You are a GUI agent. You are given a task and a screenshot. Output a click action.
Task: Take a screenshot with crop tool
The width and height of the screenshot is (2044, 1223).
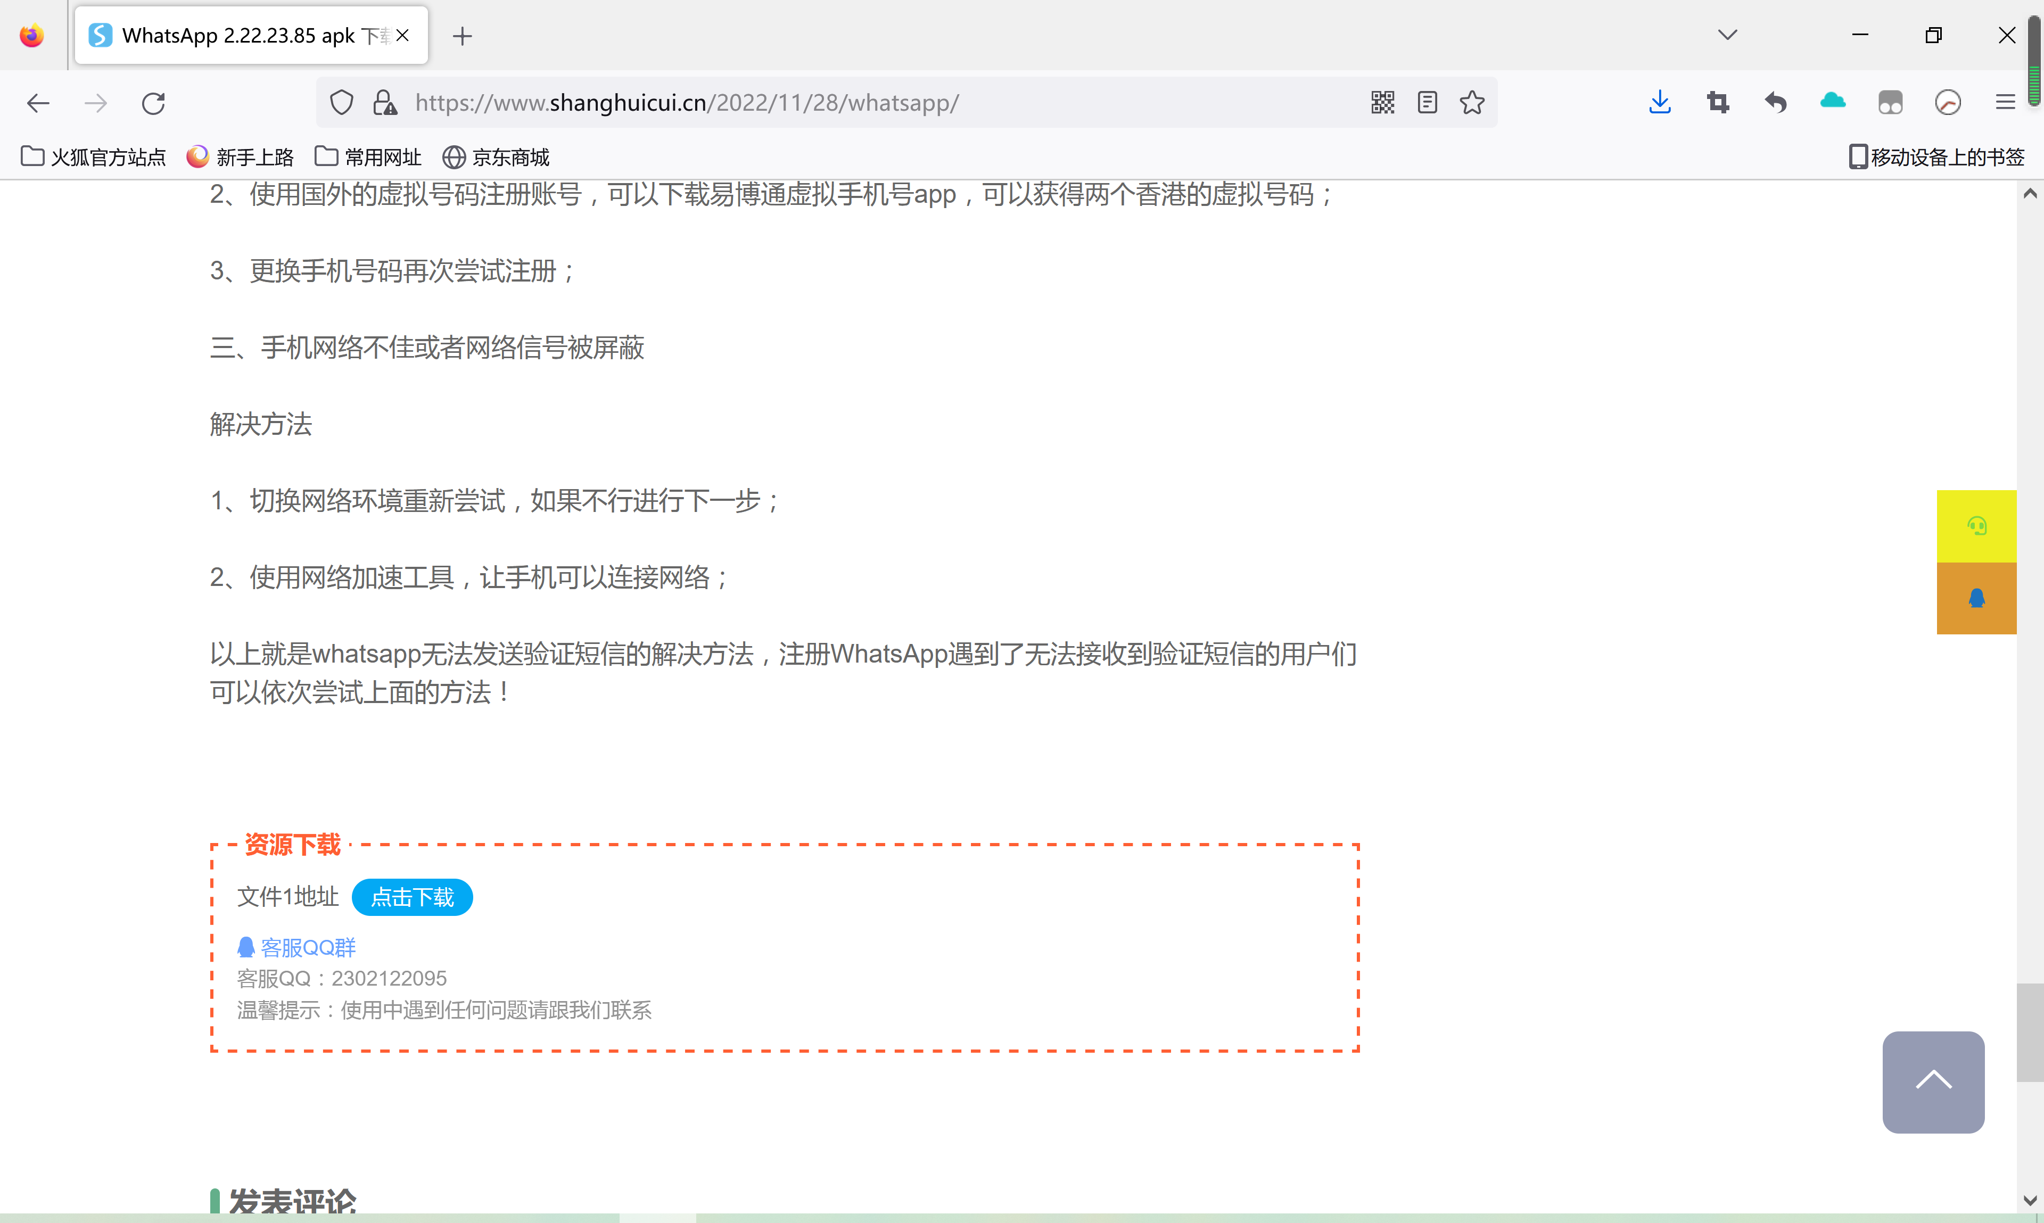point(1718,103)
